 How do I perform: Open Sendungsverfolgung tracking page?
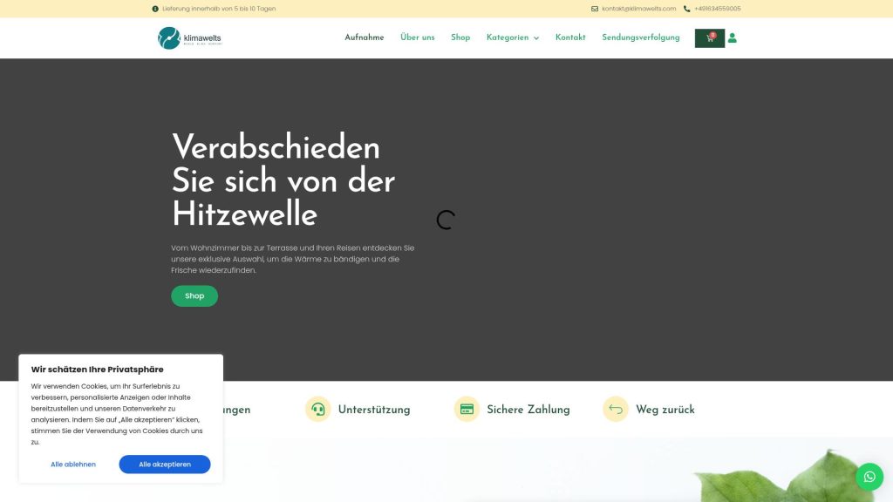tap(641, 37)
